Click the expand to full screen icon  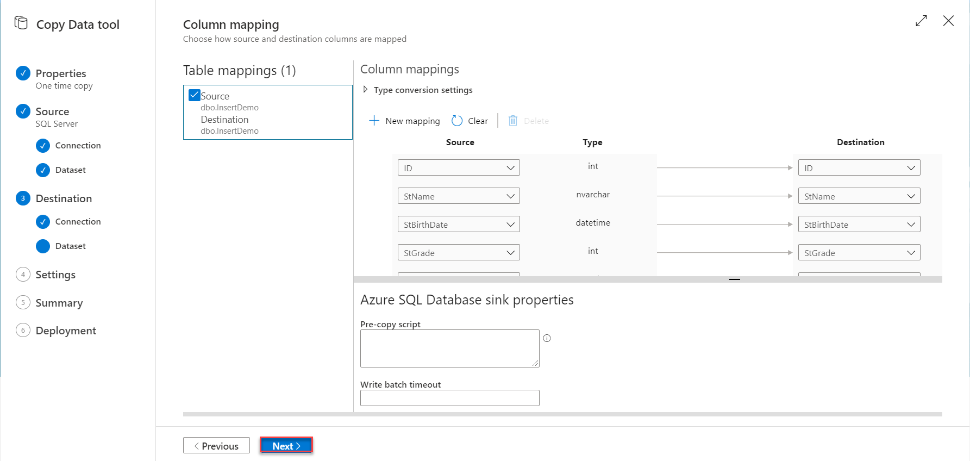pos(921,21)
